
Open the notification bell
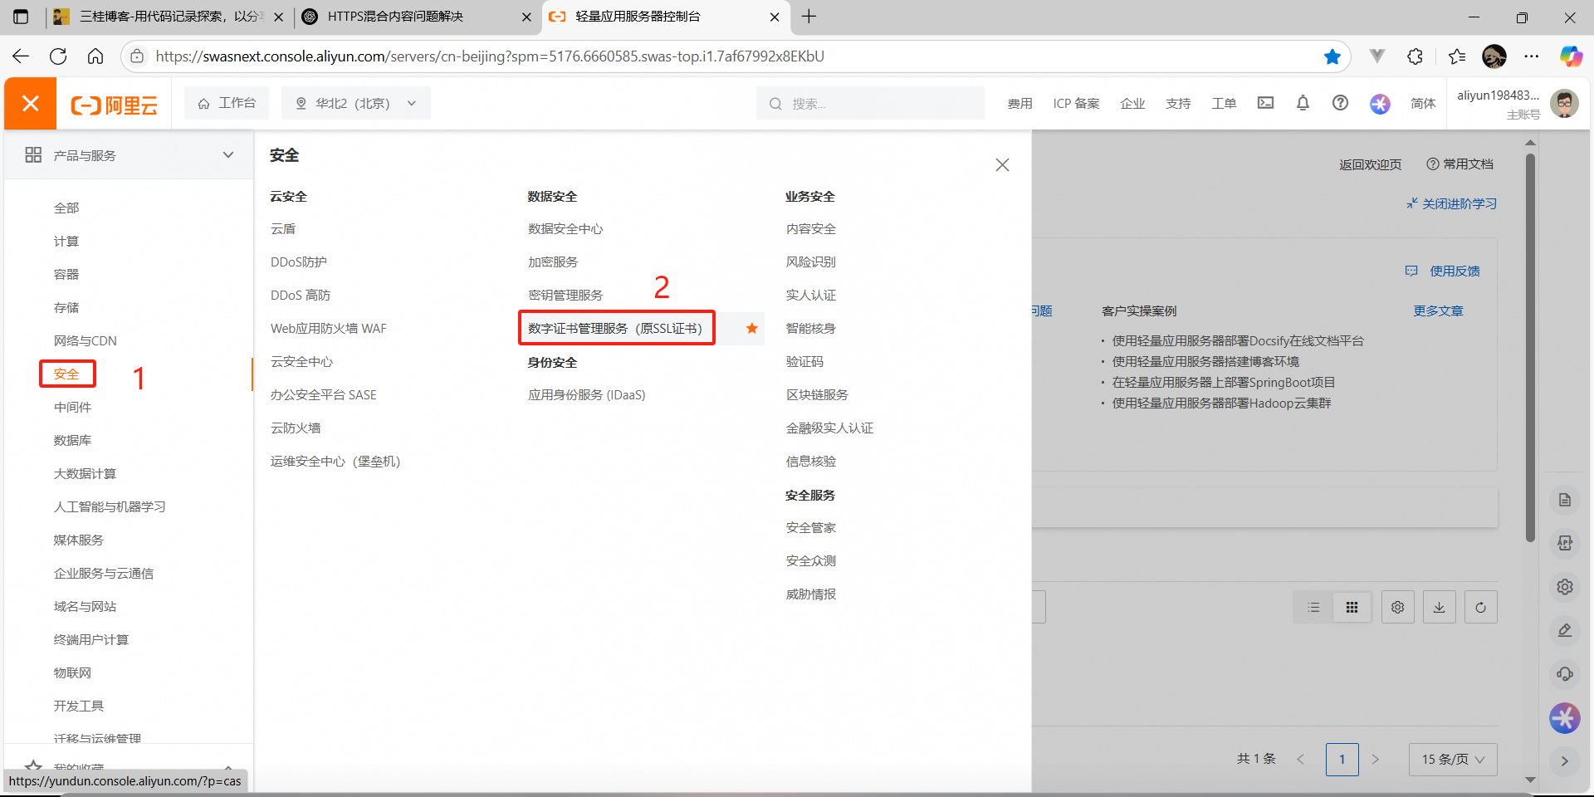pos(1303,103)
